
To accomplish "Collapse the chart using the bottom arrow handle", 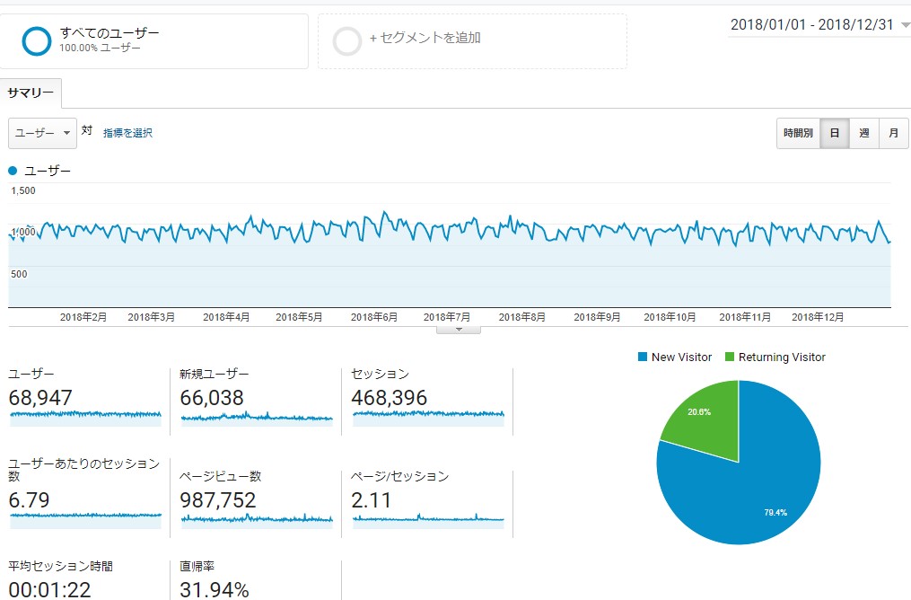I will 459,330.
